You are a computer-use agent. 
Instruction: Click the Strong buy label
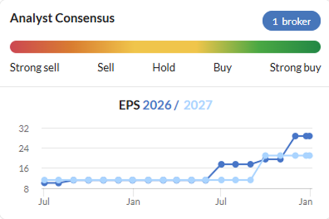pos(295,68)
